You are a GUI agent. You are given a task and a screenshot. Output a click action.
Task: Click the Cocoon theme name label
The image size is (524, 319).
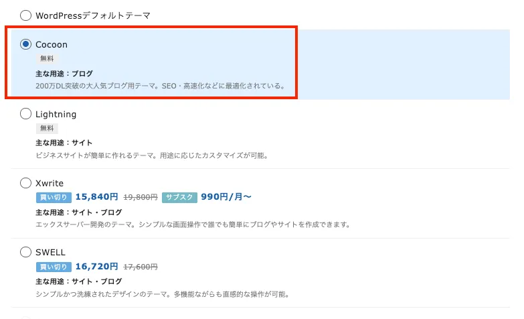52,44
